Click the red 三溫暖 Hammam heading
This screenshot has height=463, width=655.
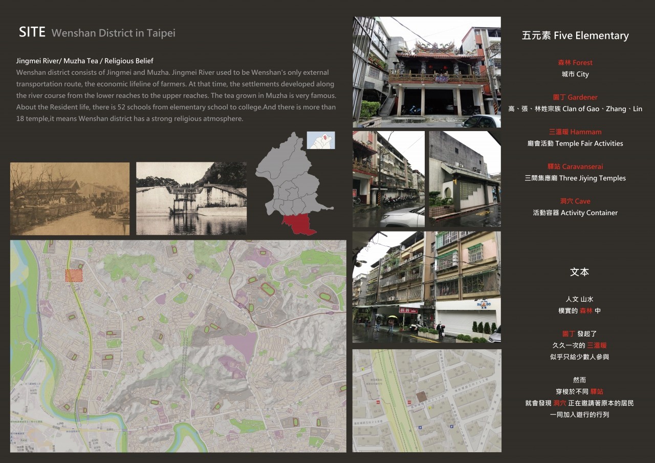[x=575, y=132]
